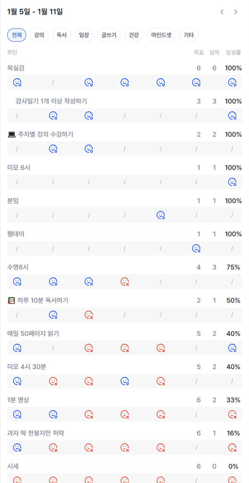The width and height of the screenshot is (249, 483).
Task: Click the red failed face in 하루 10분 독서하기 row
Action: coord(89,315)
